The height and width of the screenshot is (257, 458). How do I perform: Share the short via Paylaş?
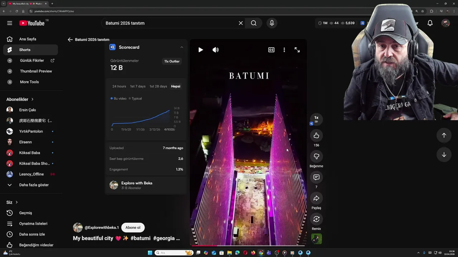coord(316,198)
